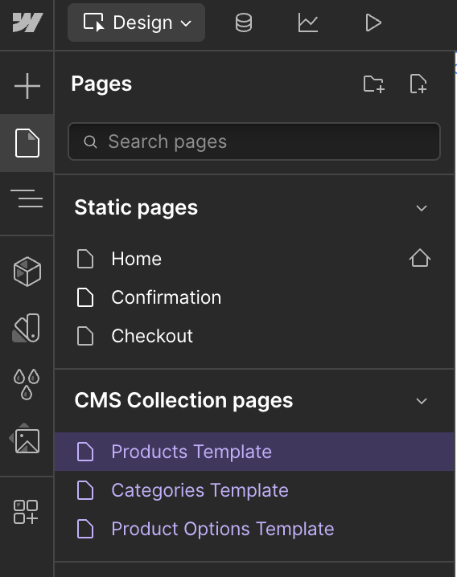
Task: Create a new page
Action: click(x=418, y=84)
